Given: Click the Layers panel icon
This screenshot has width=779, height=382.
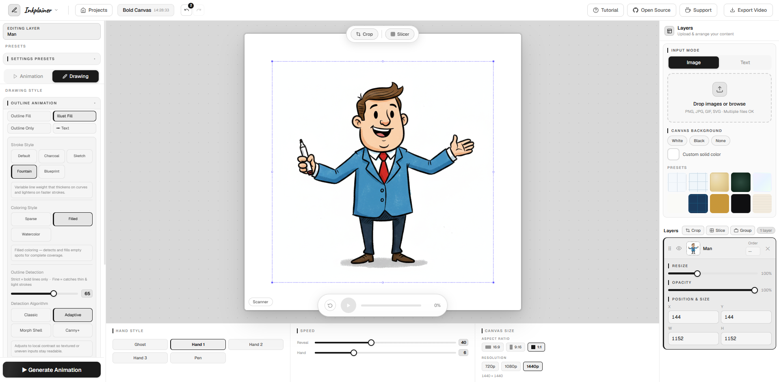Looking at the screenshot, I should pos(669,31).
